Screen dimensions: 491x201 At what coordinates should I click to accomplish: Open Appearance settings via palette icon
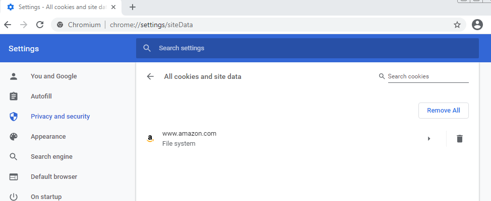point(14,137)
